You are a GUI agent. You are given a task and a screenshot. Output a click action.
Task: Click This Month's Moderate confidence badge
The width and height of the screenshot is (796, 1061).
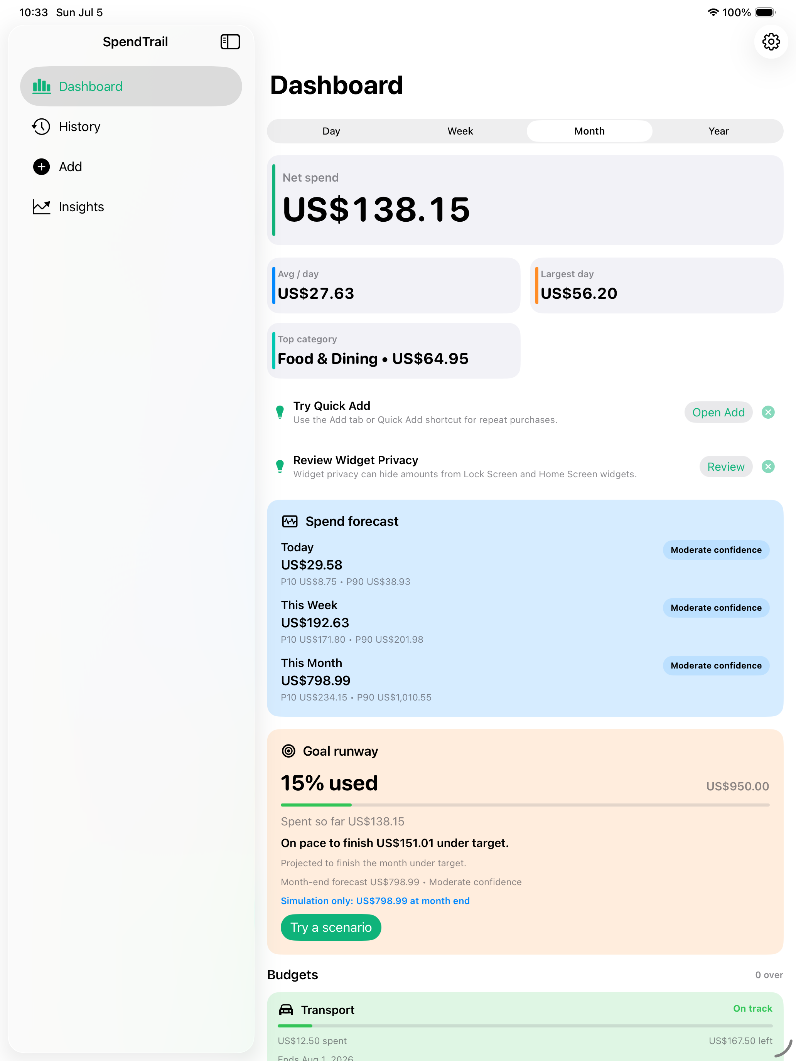click(716, 666)
